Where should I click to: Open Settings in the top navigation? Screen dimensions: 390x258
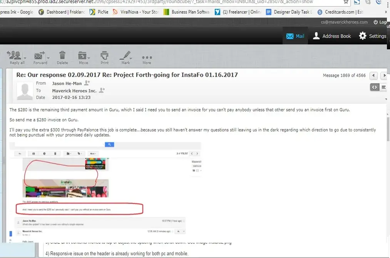click(372, 36)
